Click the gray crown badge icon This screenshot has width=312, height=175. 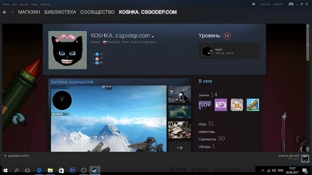[237, 105]
